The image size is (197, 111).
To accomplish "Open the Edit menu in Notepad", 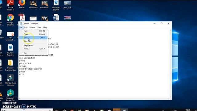I will pos(26,27).
